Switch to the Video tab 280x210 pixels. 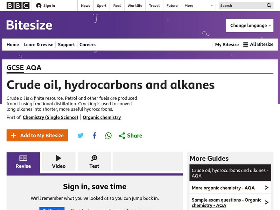(58, 161)
